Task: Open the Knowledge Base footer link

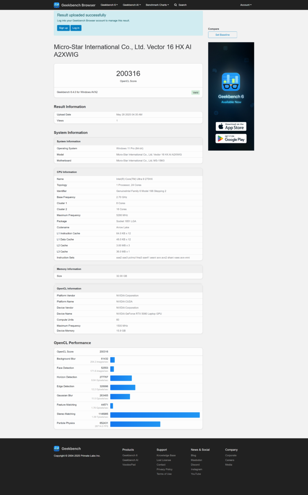Action: pyautogui.click(x=166, y=456)
